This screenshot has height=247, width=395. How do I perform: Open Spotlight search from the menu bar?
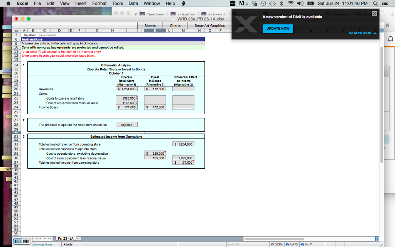(375, 3)
